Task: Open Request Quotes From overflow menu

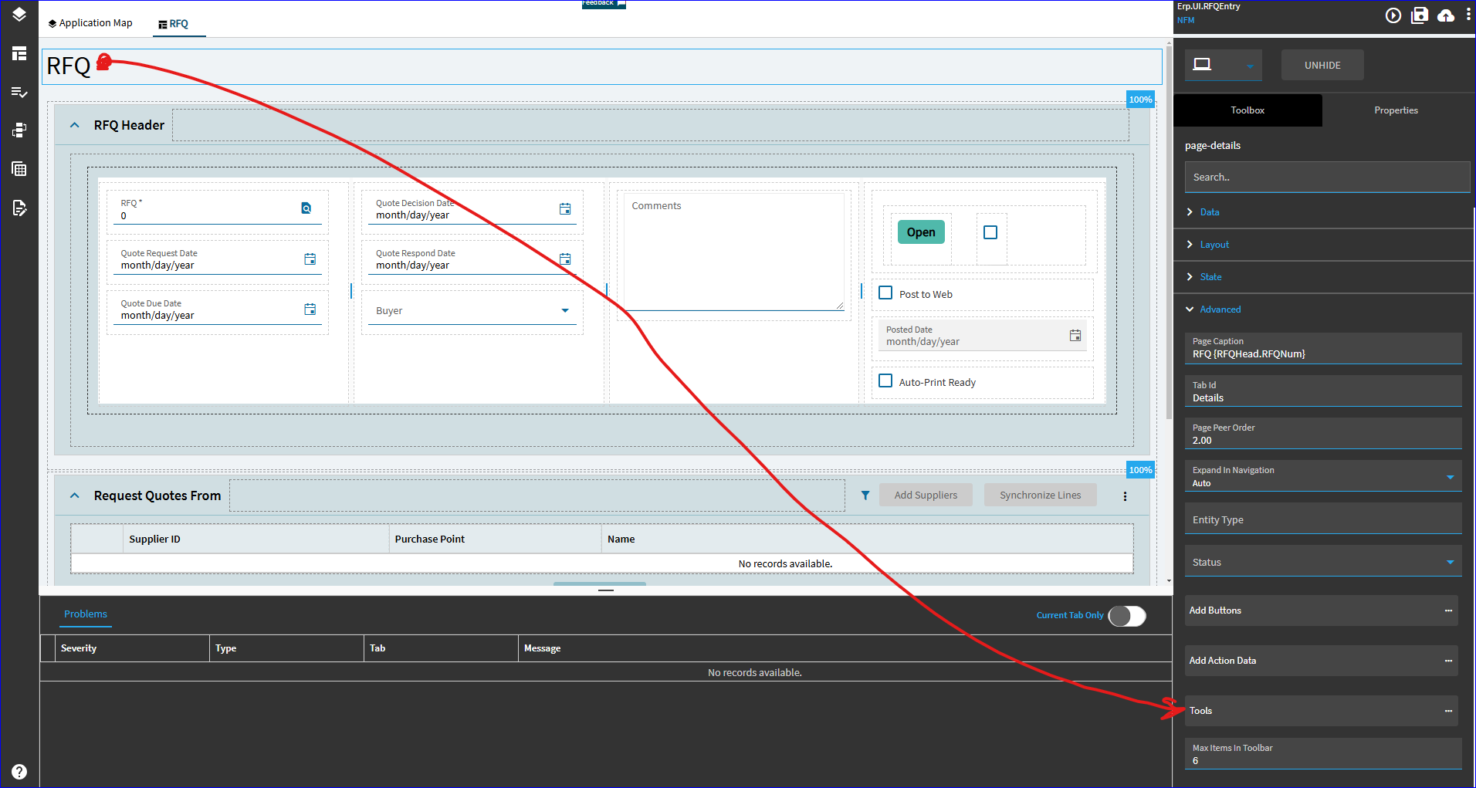Action: pos(1125,496)
